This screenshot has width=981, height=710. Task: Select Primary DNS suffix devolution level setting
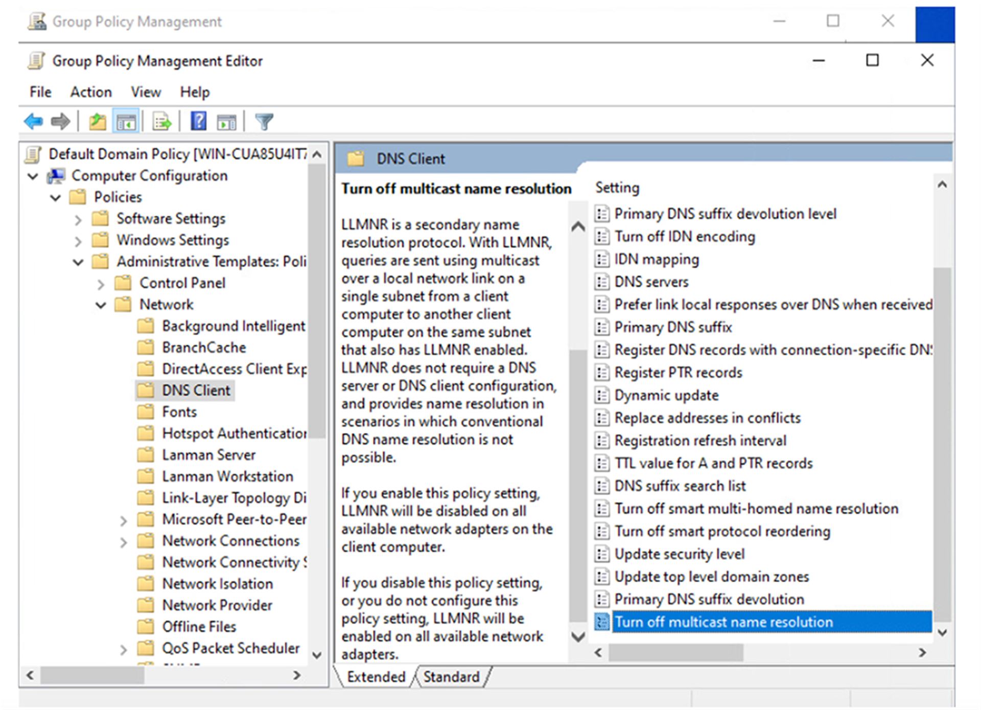coord(725,214)
